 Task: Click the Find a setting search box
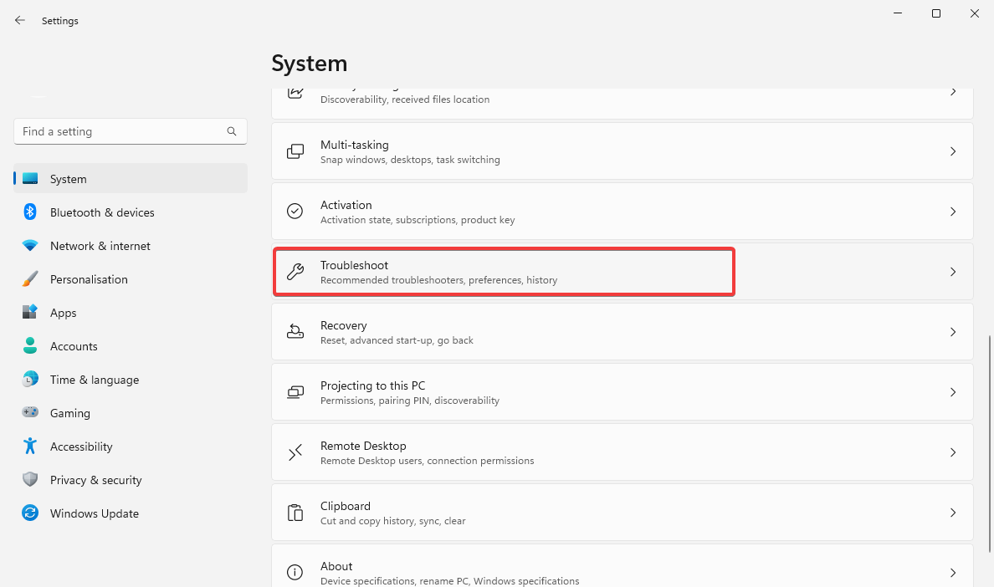coord(131,131)
